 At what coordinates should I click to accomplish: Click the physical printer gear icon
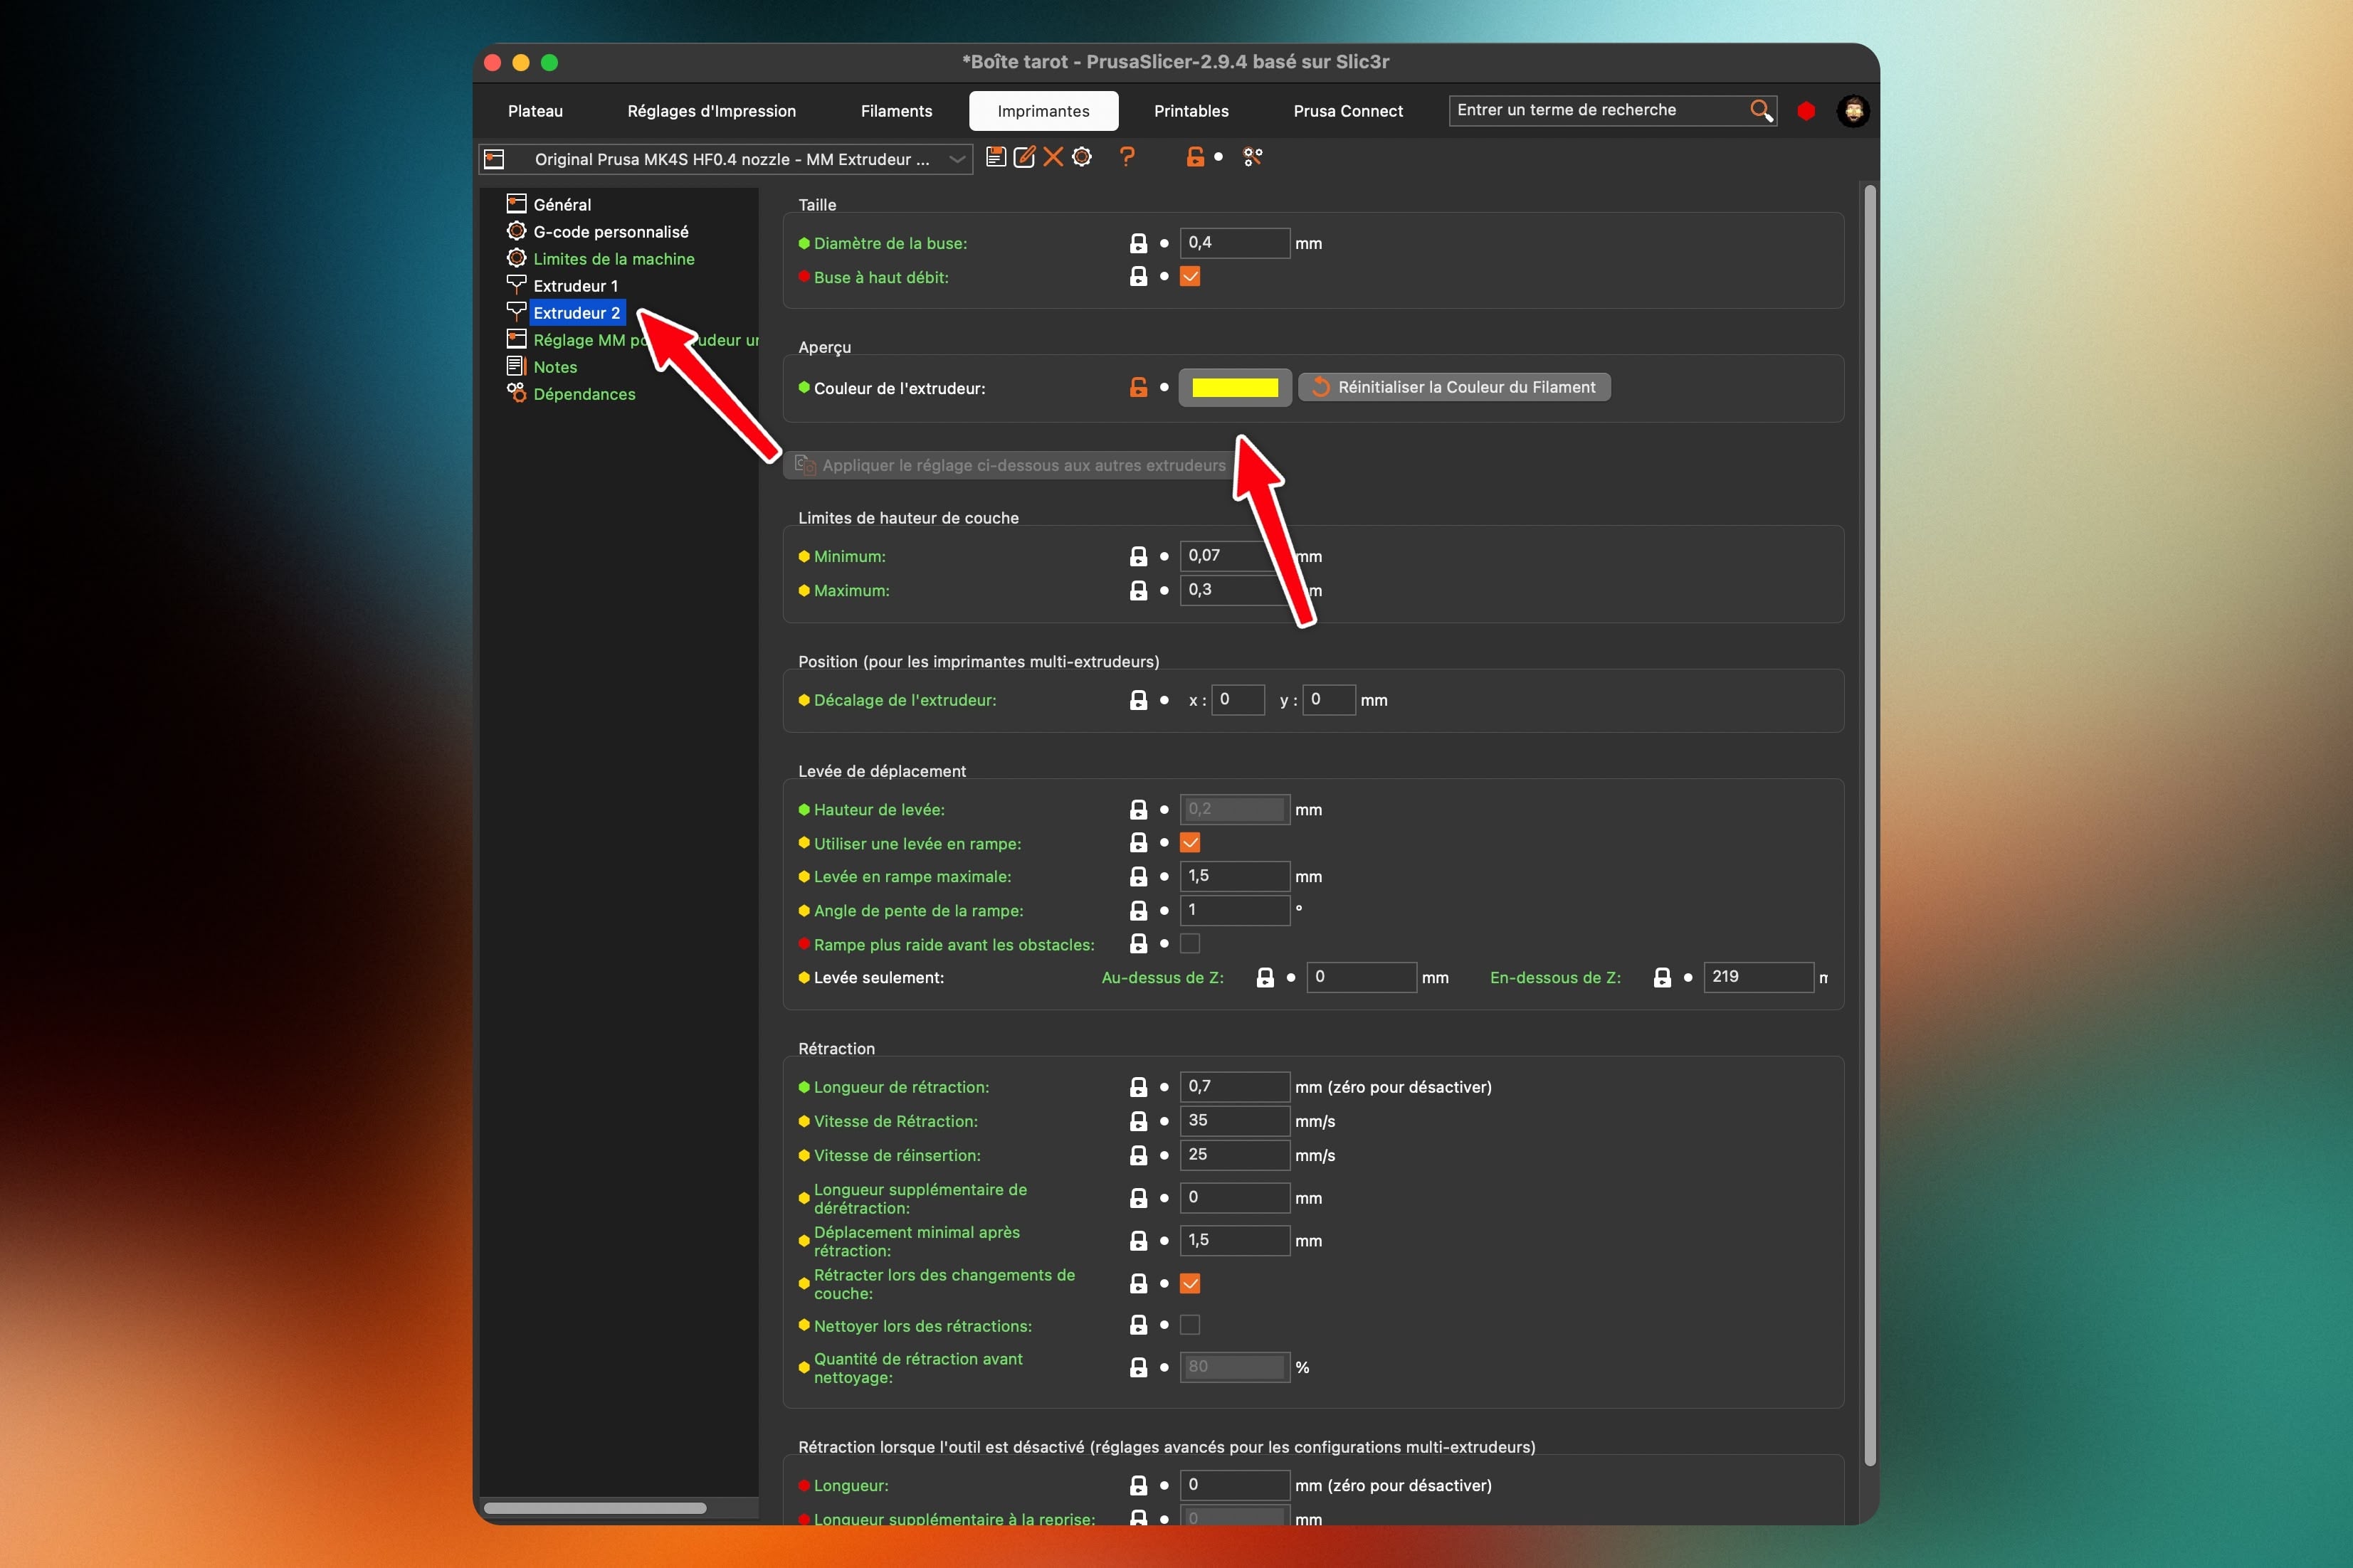1081,157
